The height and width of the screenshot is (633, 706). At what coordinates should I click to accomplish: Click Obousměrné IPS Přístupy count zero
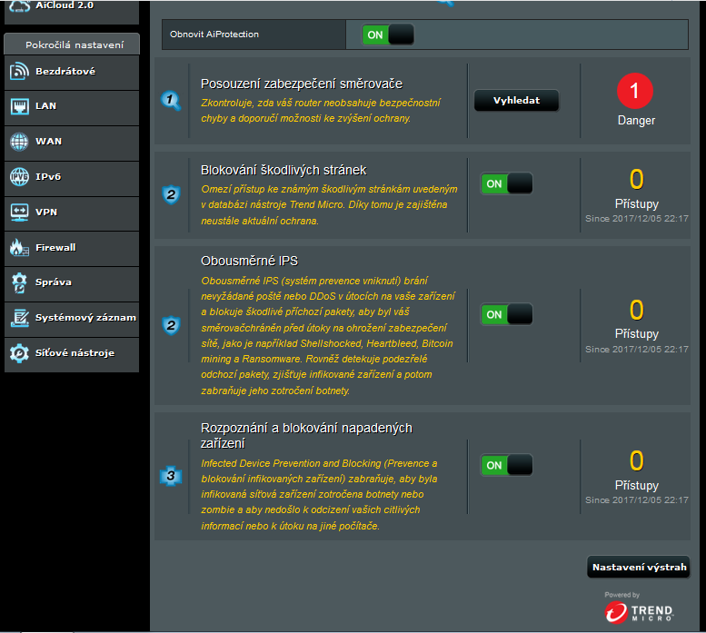coord(637,310)
